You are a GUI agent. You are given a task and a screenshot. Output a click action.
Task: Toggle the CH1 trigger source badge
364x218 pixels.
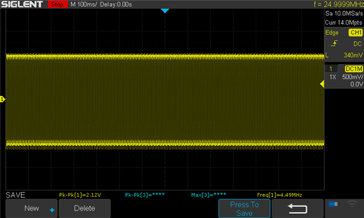355,32
